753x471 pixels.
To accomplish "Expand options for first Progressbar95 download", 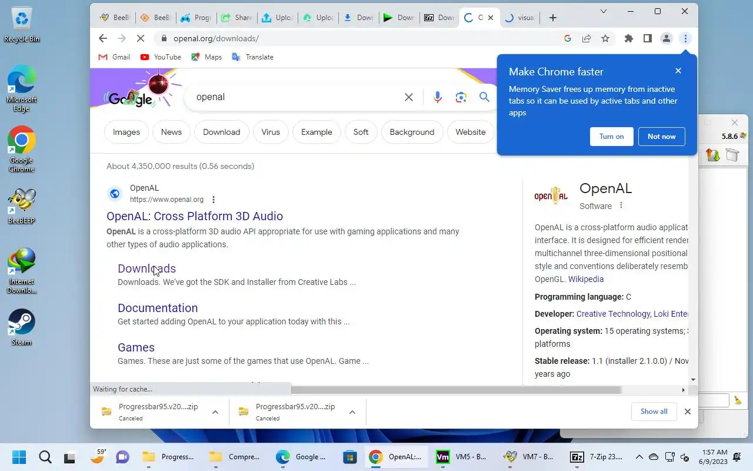I will click(215, 412).
